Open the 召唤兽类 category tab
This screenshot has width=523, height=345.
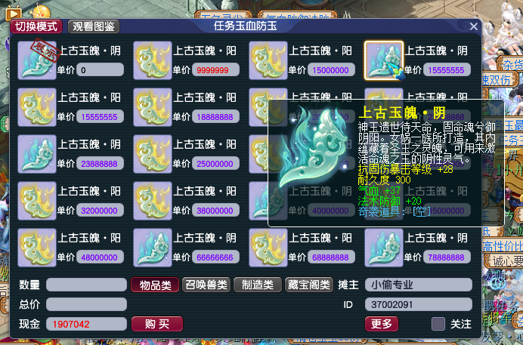(206, 285)
